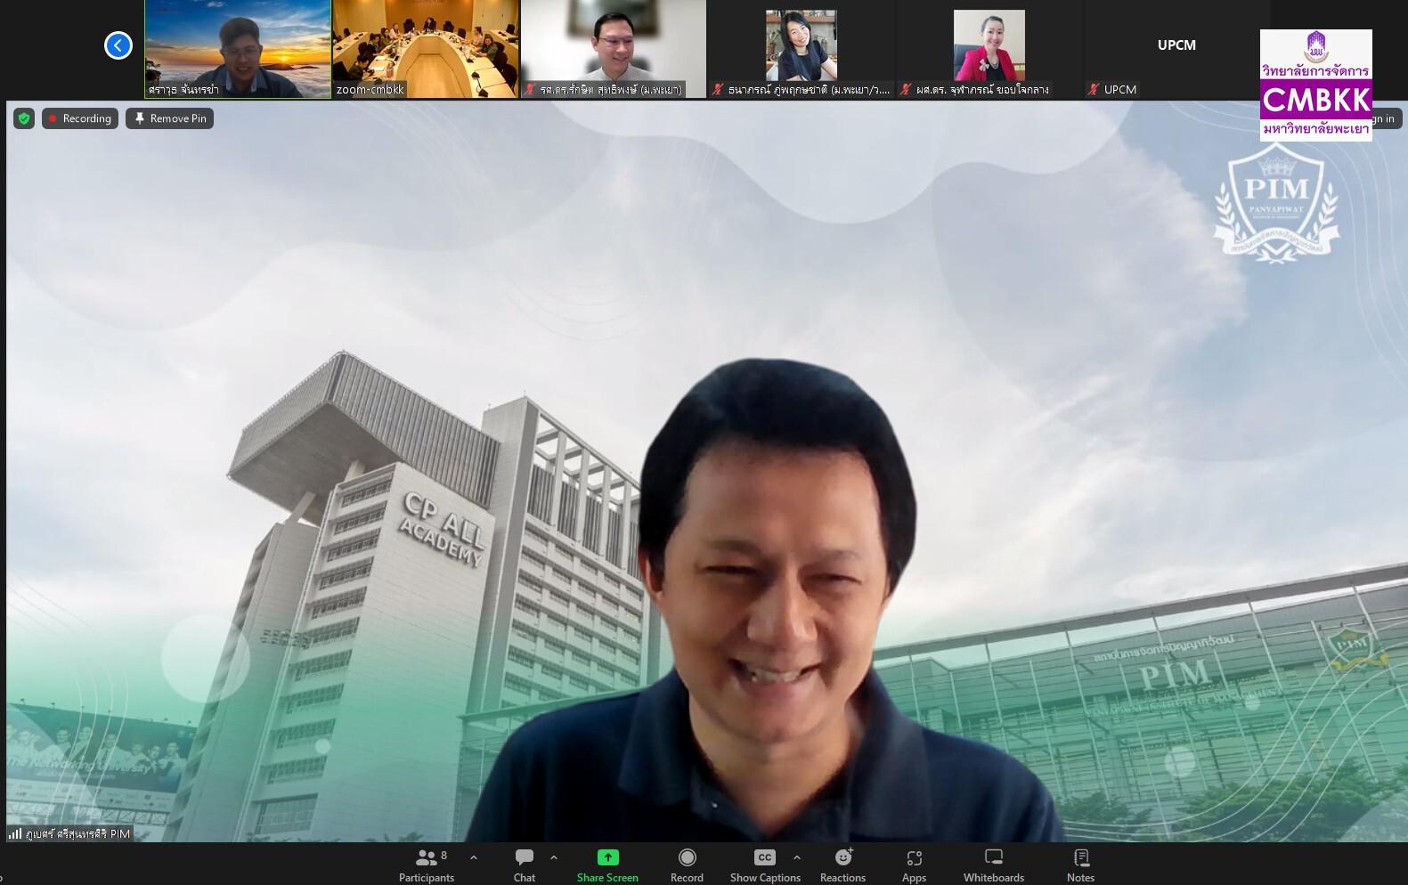Expand the Show Captions options caret
The image size is (1408, 885).
coord(797,857)
